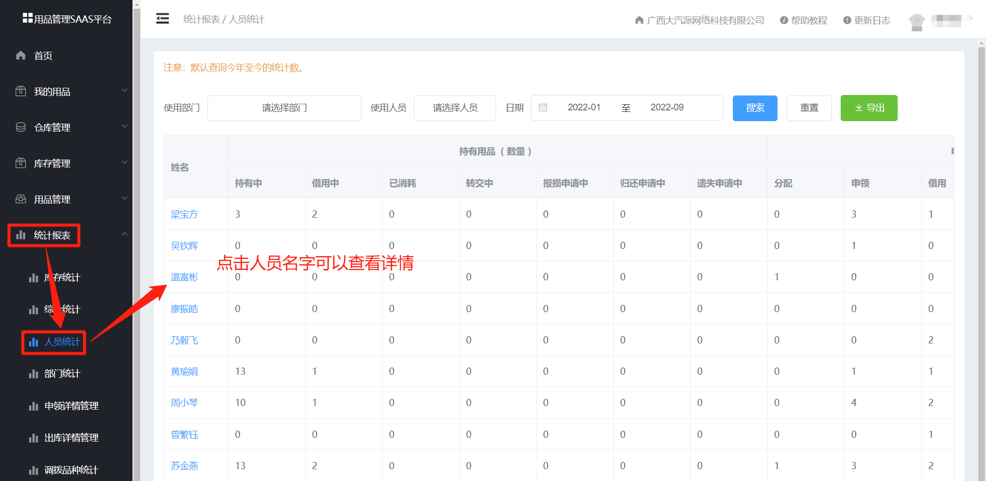Open details for 温富彬
Screen dimensions: 986x481
point(184,277)
